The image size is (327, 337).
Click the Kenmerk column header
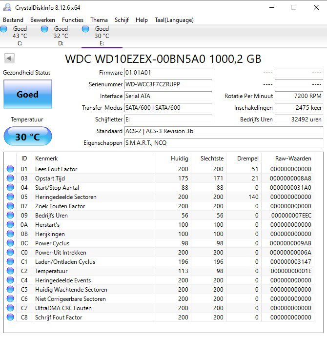(94, 159)
